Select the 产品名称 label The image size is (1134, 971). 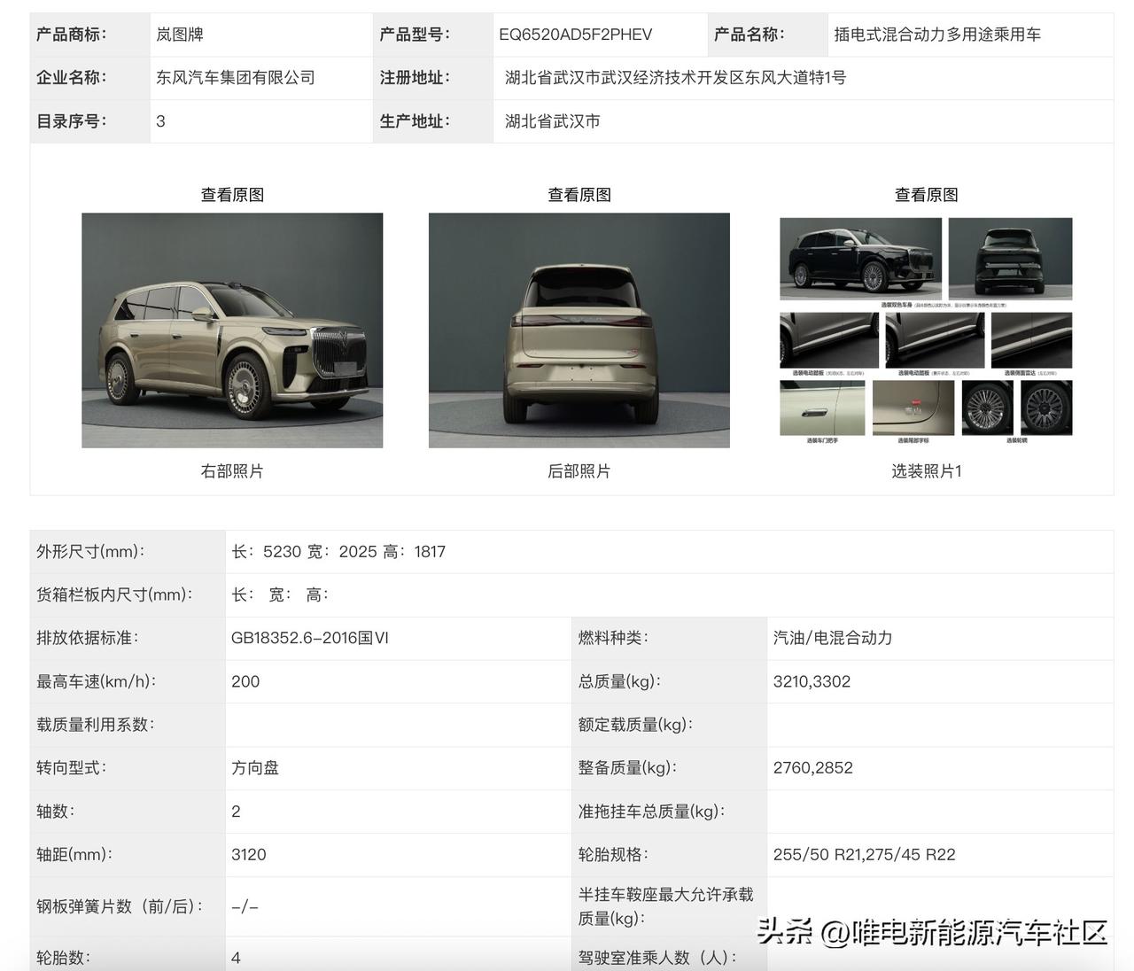coord(750,35)
